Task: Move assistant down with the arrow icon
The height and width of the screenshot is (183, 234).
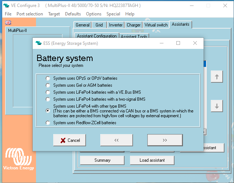Action: pyautogui.click(x=217, y=106)
